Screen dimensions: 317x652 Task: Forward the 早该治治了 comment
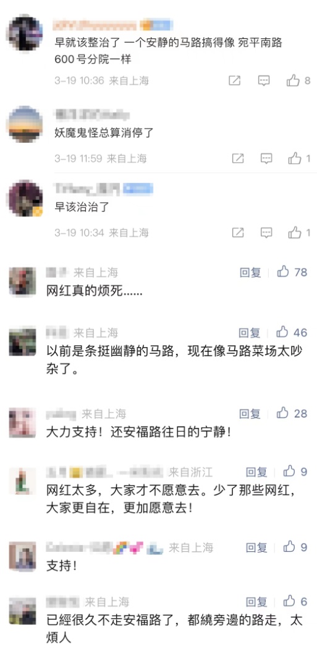(238, 232)
